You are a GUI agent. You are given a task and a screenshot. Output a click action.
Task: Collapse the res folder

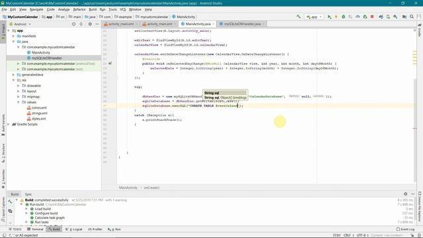(13, 80)
